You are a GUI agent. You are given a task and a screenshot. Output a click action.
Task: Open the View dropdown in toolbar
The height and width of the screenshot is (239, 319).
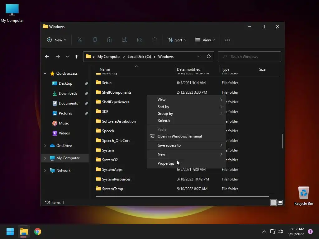205,40
